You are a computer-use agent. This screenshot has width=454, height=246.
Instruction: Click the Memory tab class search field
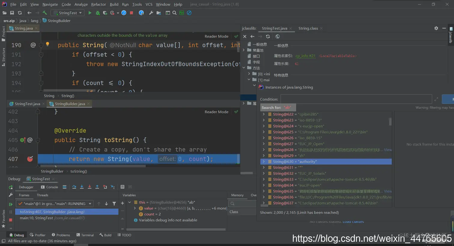(242, 204)
